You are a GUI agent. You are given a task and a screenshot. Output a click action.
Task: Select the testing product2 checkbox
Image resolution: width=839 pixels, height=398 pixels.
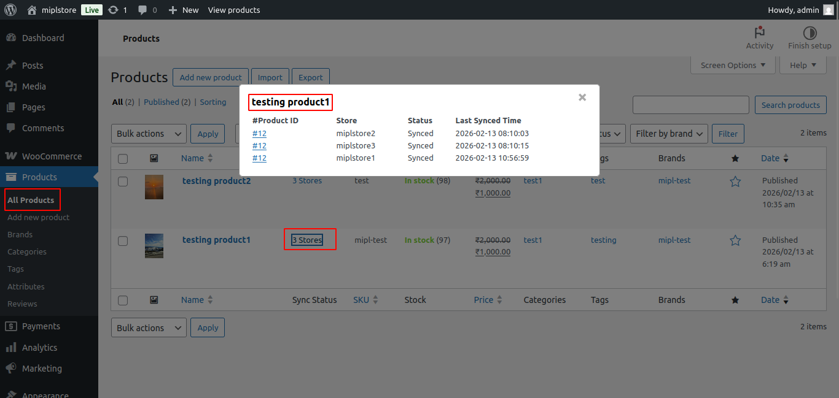pos(123,182)
